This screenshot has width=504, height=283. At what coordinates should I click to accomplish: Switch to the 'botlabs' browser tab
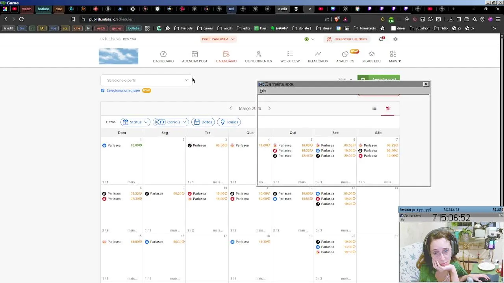click(44, 9)
